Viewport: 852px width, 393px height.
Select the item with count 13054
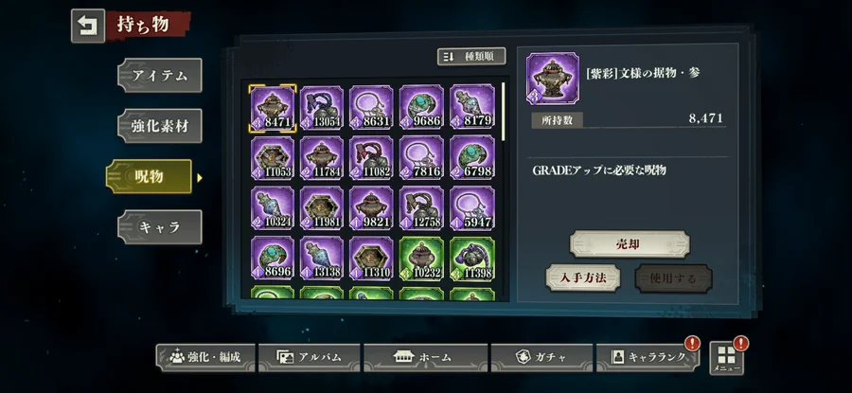point(322,107)
